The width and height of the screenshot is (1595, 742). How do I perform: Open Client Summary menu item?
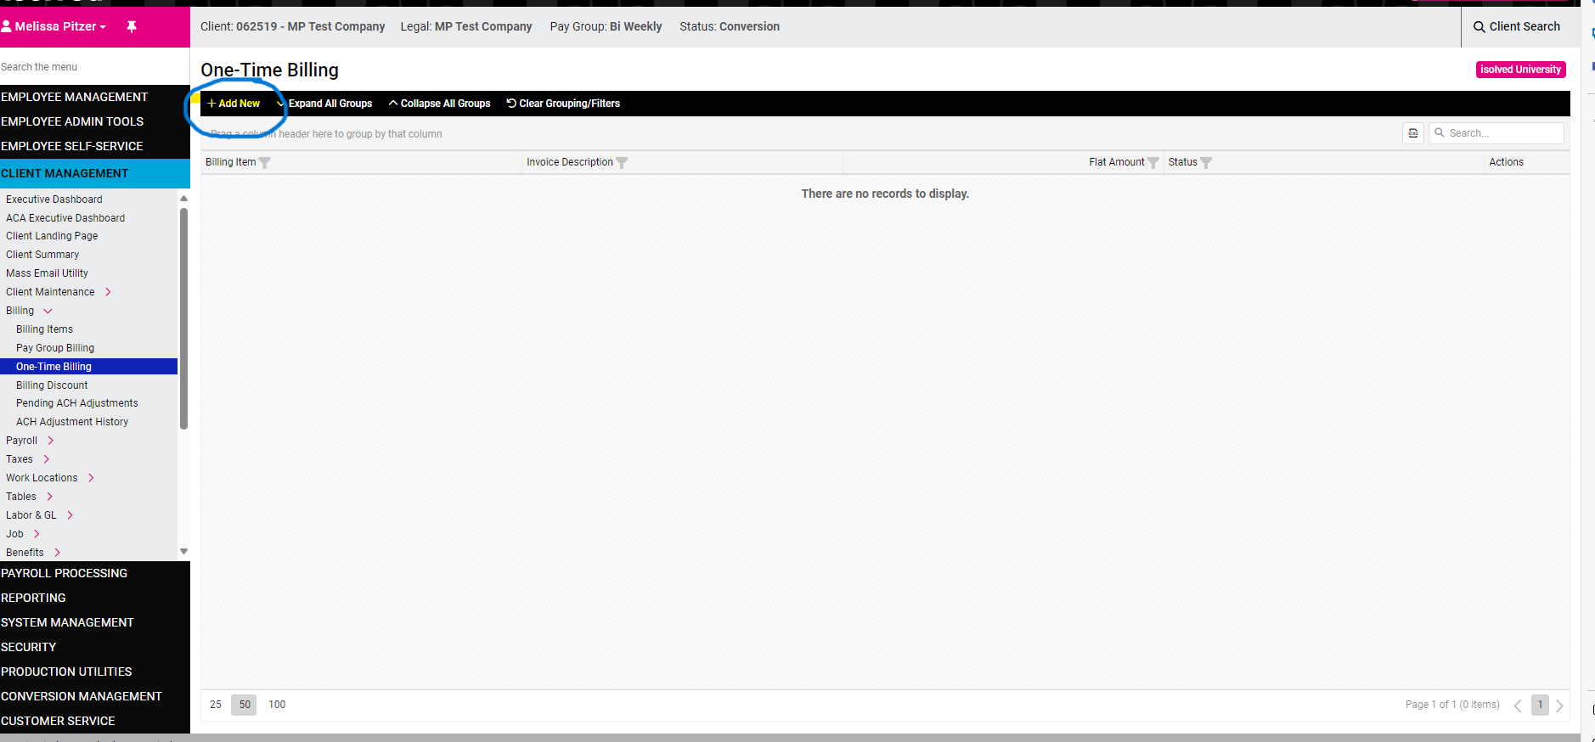pos(42,255)
